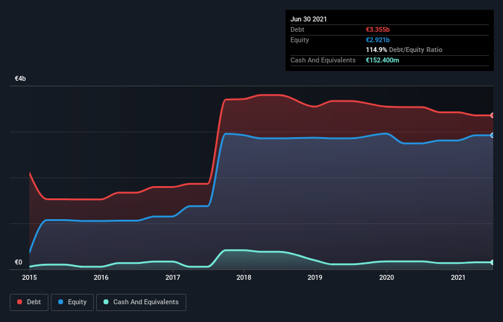Toggle the Equity series legend button

[72, 302]
